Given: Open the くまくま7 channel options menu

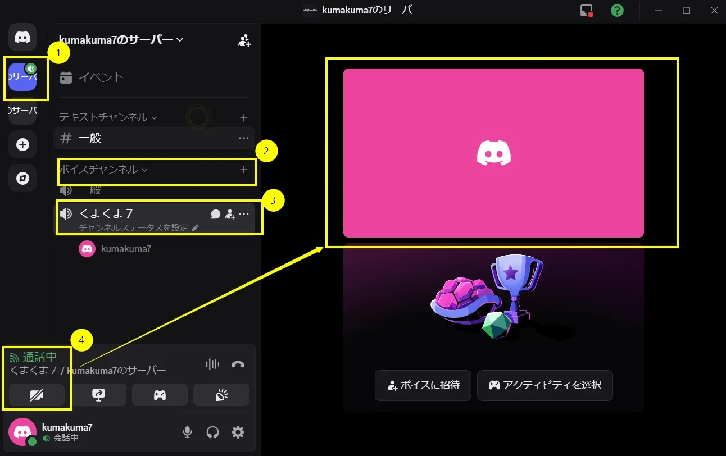Looking at the screenshot, I should pyautogui.click(x=244, y=213).
